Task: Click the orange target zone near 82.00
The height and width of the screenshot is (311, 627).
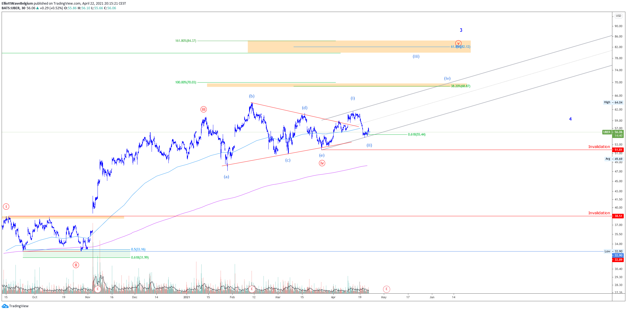Action: pyautogui.click(x=359, y=46)
